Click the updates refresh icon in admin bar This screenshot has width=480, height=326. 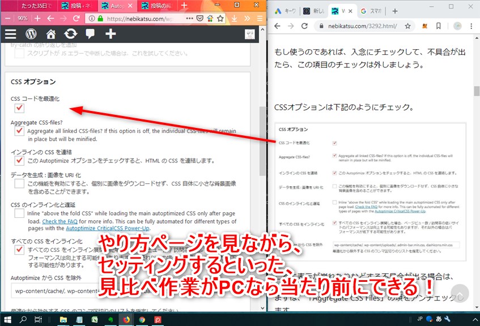tap(71, 34)
